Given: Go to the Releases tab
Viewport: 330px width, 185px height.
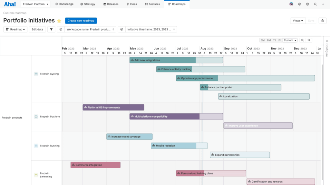Looking at the screenshot, I should pos(111,4).
